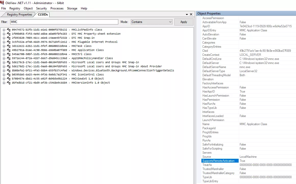Select the SupportsRemoteActivation property row
This screenshot has height=184, width=296.
coord(248,161)
